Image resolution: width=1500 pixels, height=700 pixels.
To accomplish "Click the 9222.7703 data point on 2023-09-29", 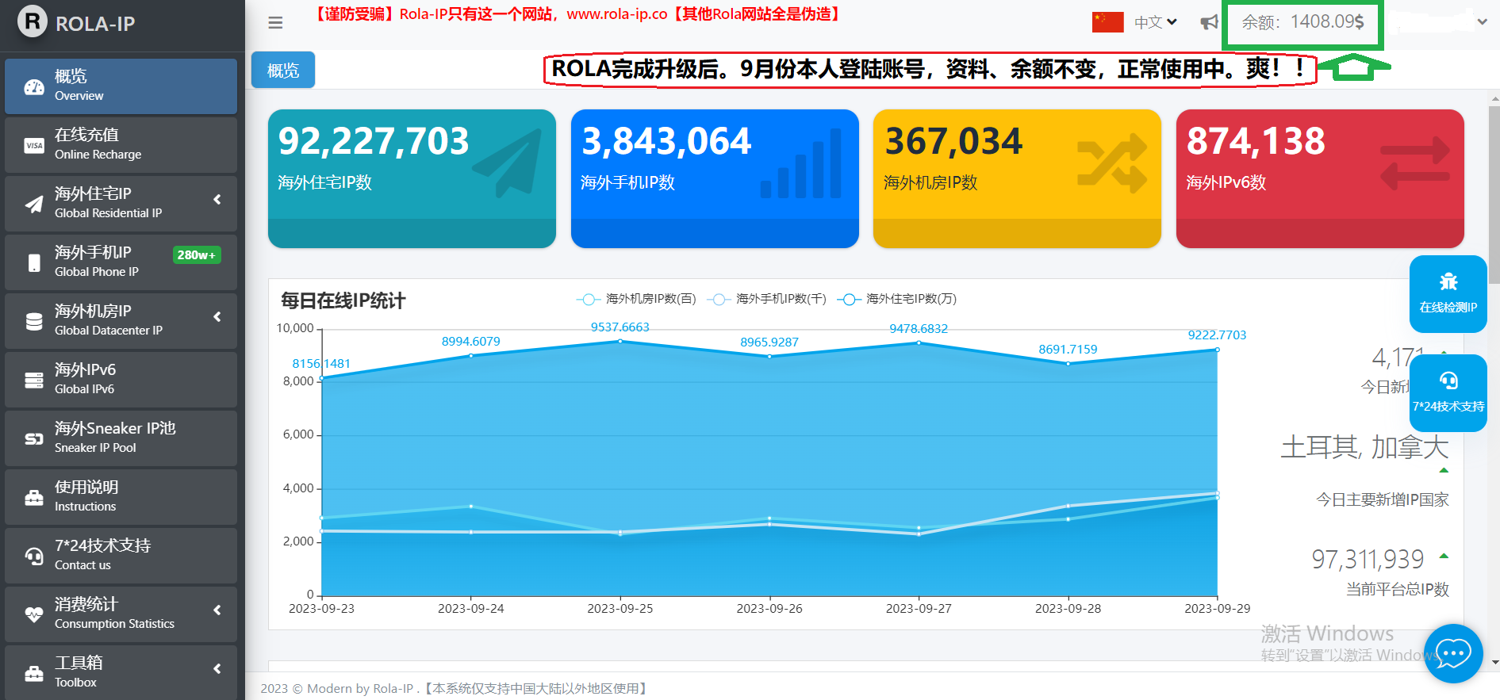I will (x=1217, y=350).
